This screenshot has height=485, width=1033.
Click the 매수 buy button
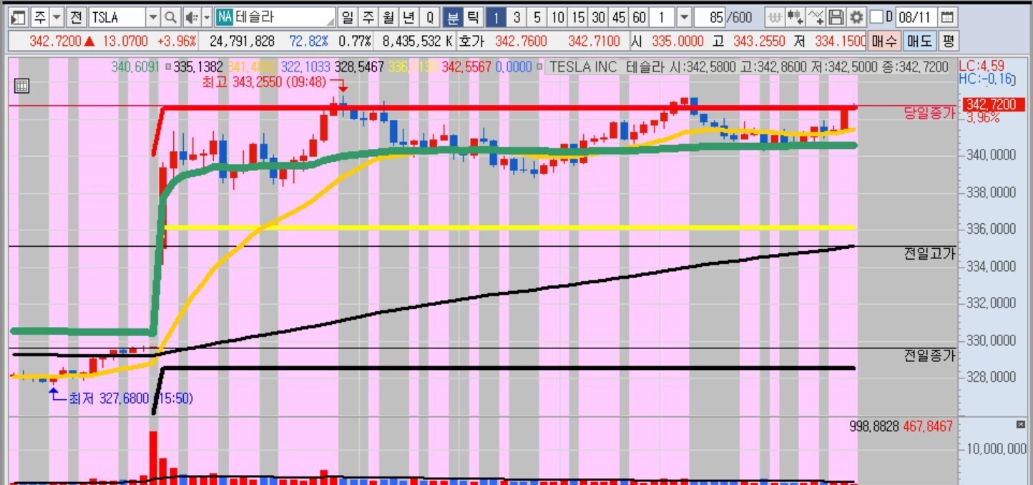click(x=884, y=41)
